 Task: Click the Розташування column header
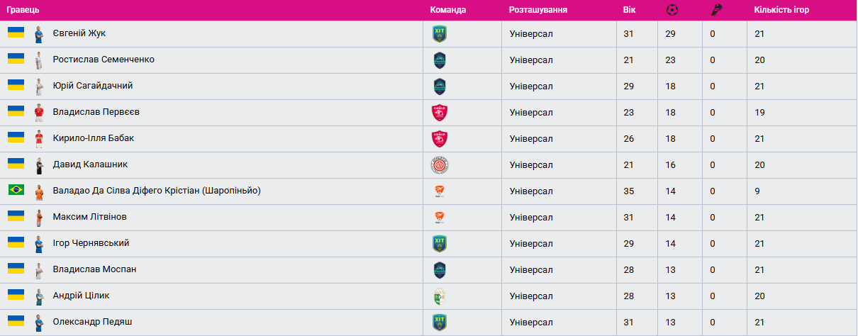pos(538,10)
